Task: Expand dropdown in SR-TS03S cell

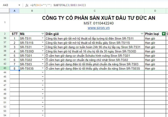Action: pyautogui.click(x=43, y=68)
